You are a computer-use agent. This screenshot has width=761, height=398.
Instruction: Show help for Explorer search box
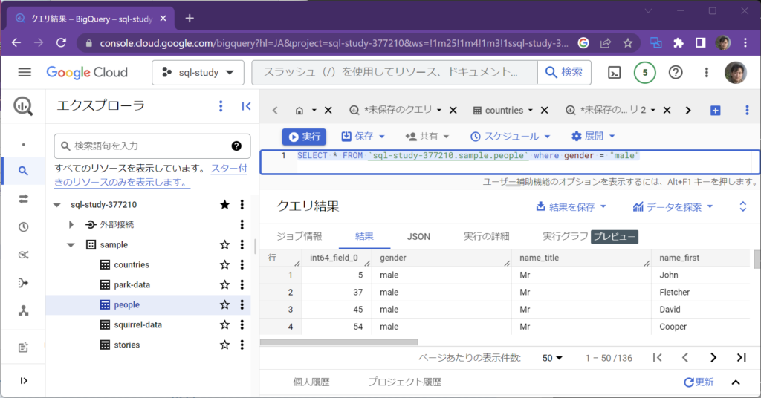236,146
